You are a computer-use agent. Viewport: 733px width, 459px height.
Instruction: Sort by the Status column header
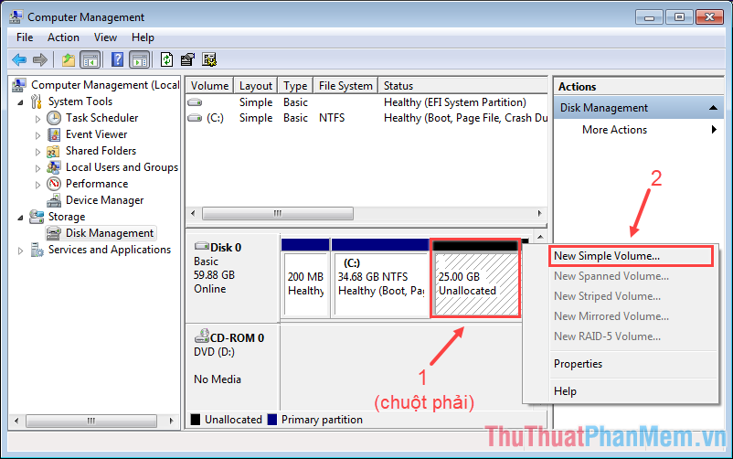coord(462,86)
